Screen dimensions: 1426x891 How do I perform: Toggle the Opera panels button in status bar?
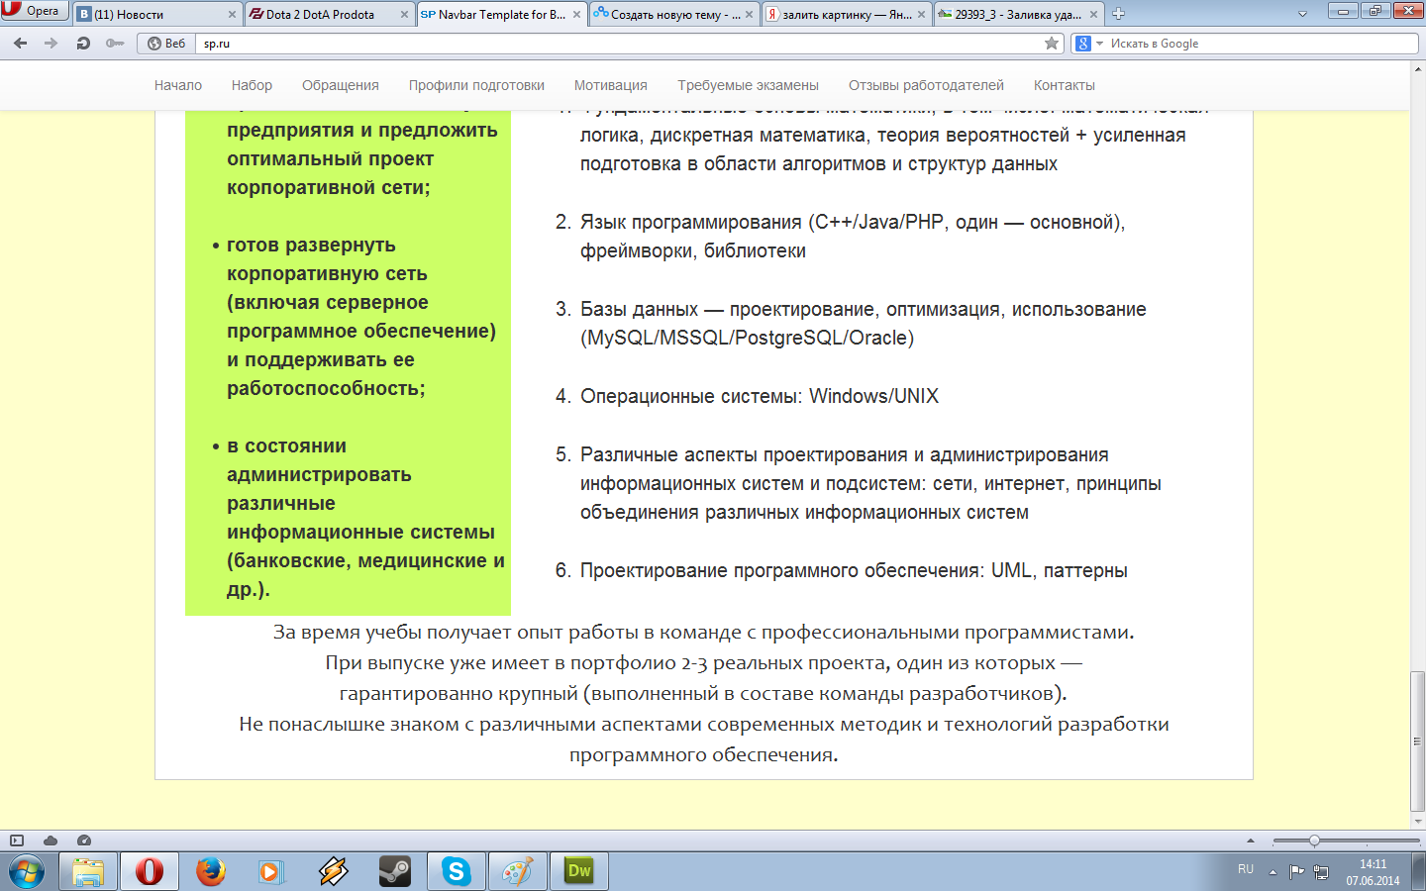(17, 841)
